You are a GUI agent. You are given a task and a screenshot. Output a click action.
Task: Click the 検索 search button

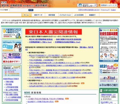(x=31, y=10)
